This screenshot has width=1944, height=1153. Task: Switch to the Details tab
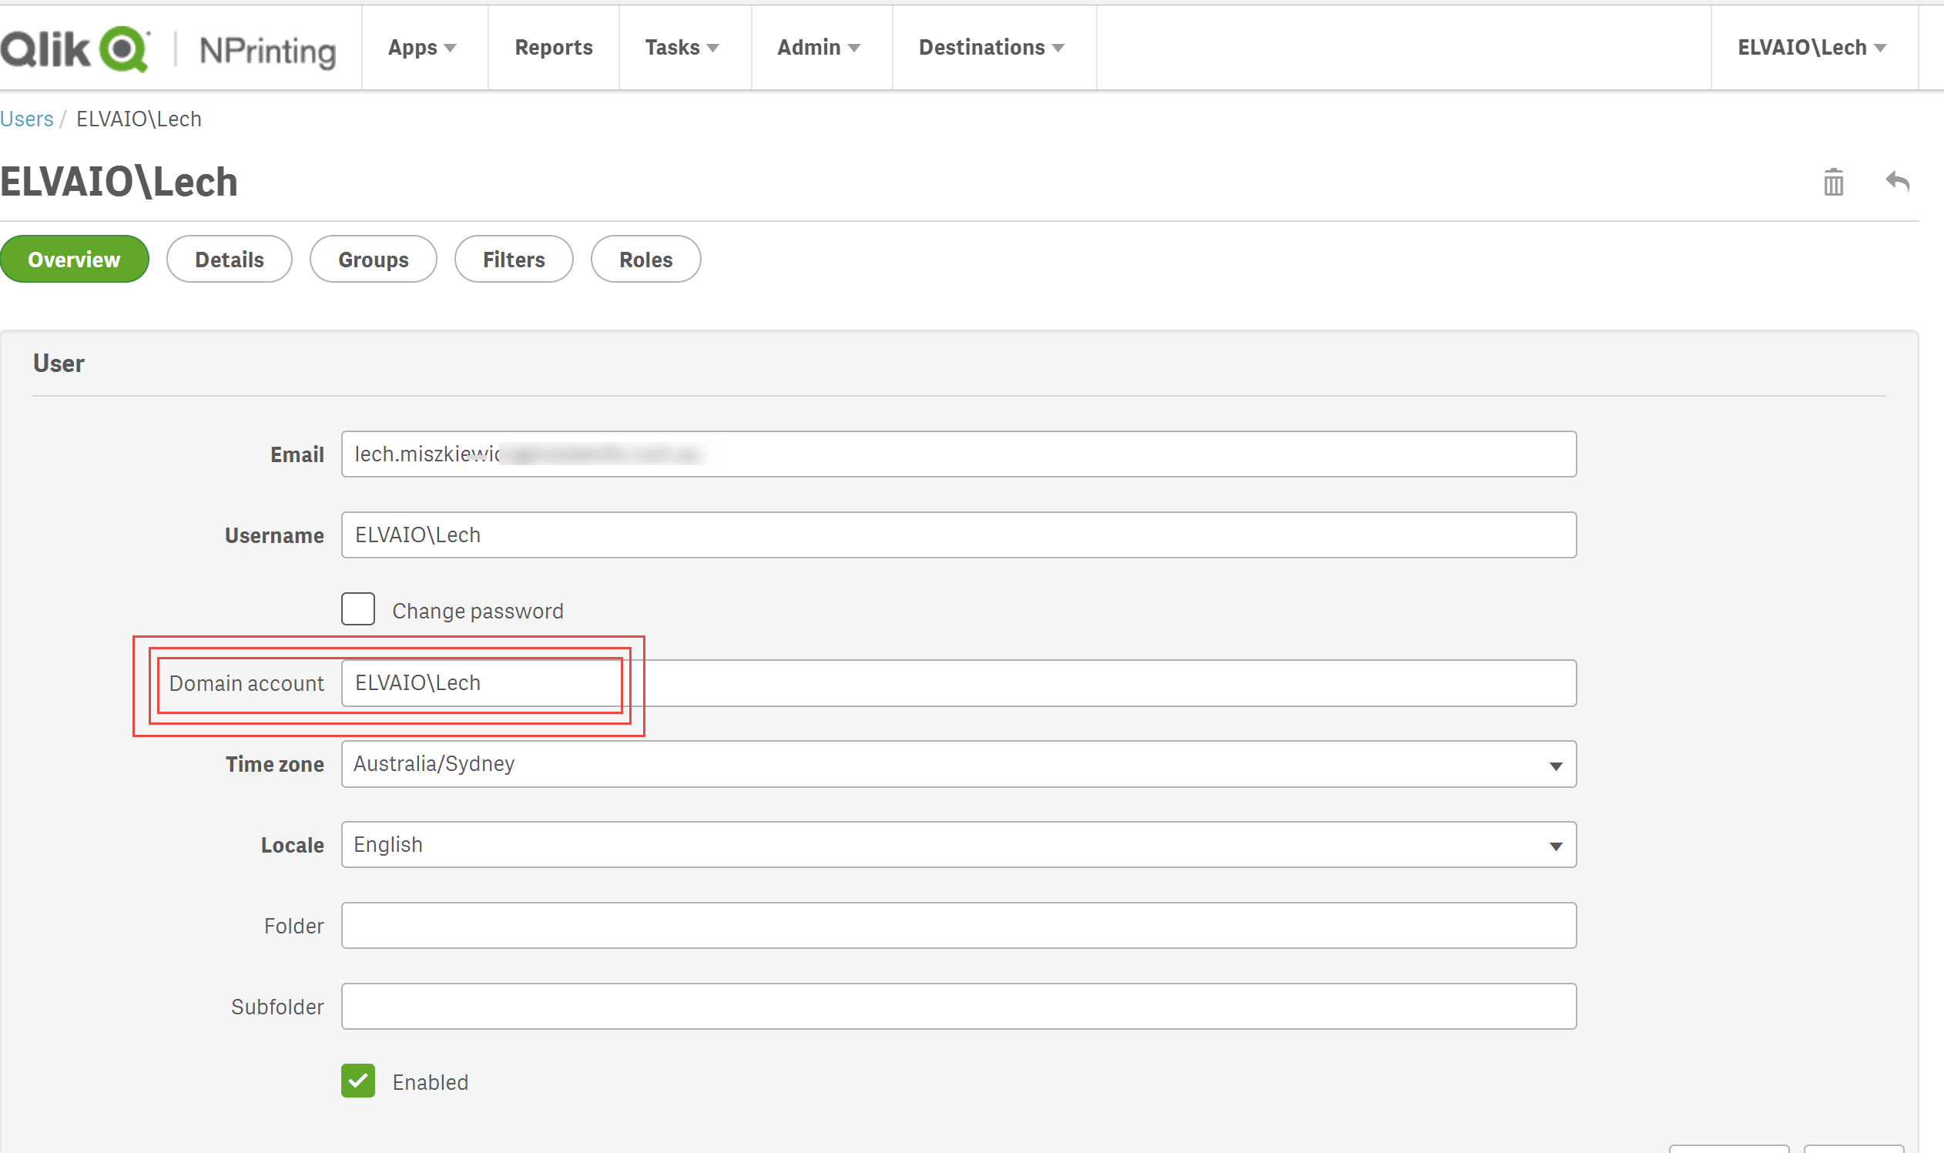(x=230, y=260)
